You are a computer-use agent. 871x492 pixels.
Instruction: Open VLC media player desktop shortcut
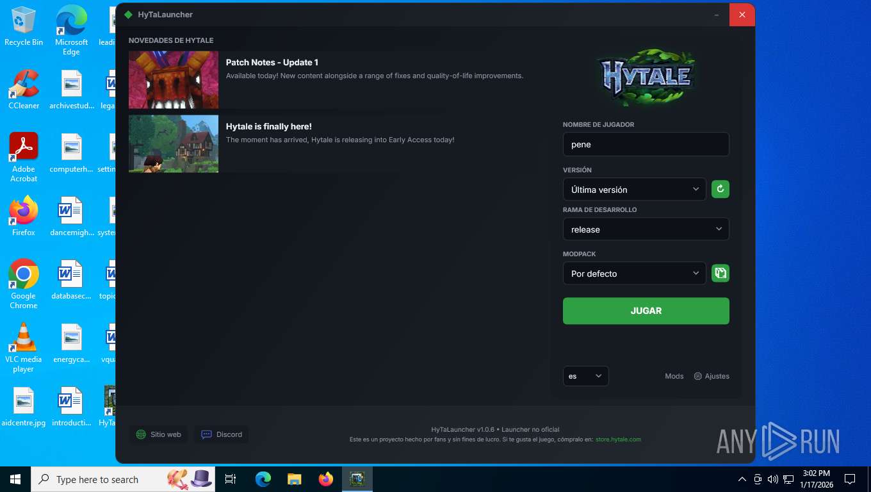[24, 348]
